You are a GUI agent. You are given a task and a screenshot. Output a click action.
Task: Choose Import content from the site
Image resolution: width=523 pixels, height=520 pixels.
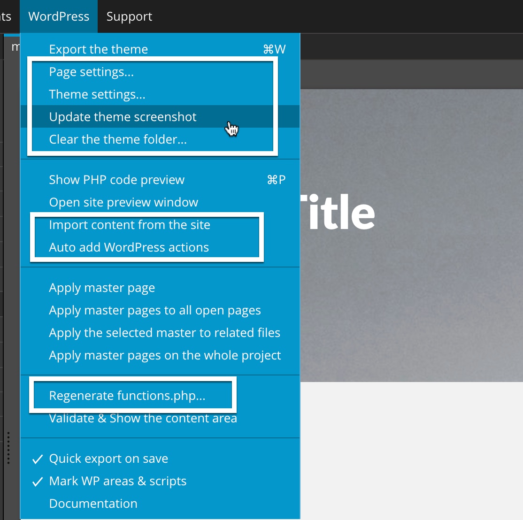click(x=160, y=225)
